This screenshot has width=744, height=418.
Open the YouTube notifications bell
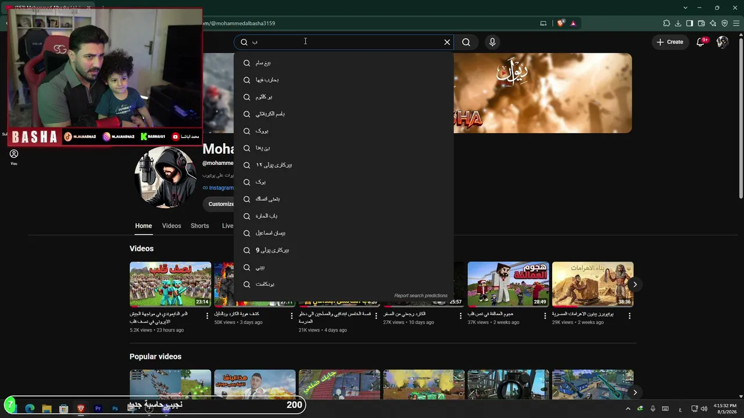700,42
